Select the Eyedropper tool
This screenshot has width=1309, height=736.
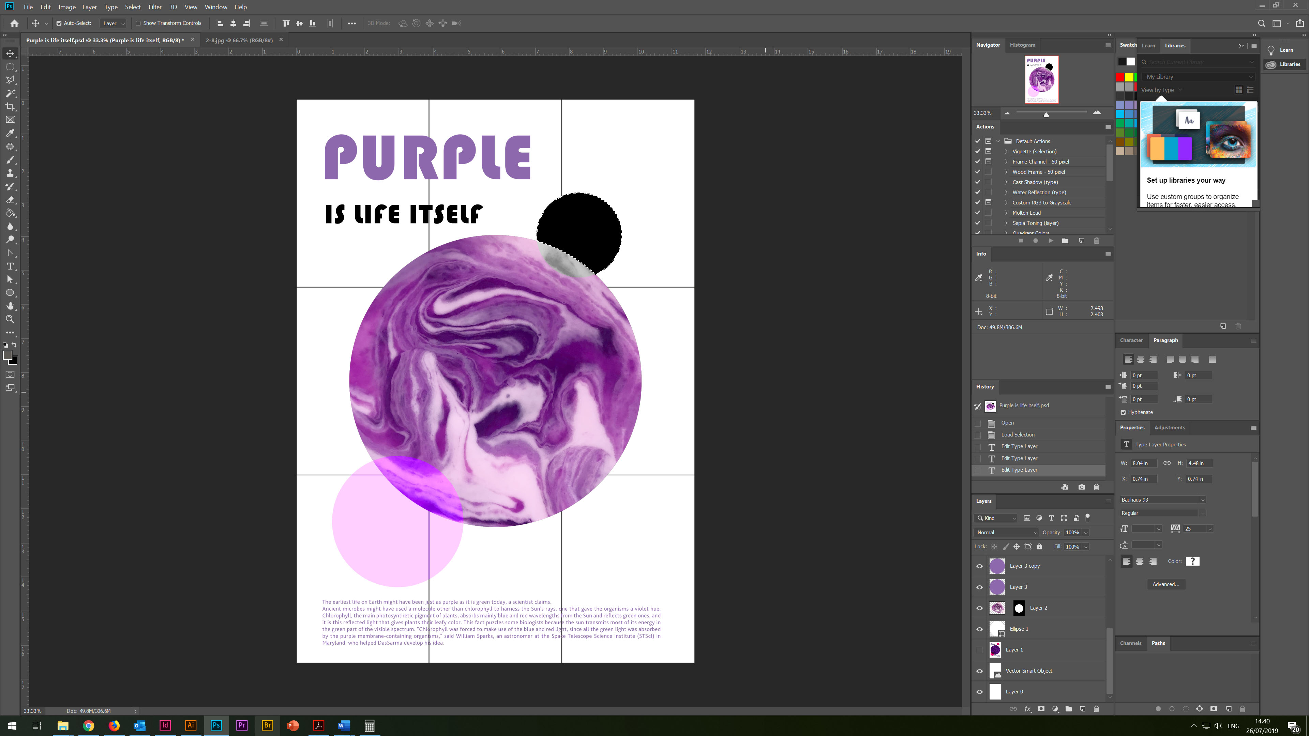[x=10, y=133]
